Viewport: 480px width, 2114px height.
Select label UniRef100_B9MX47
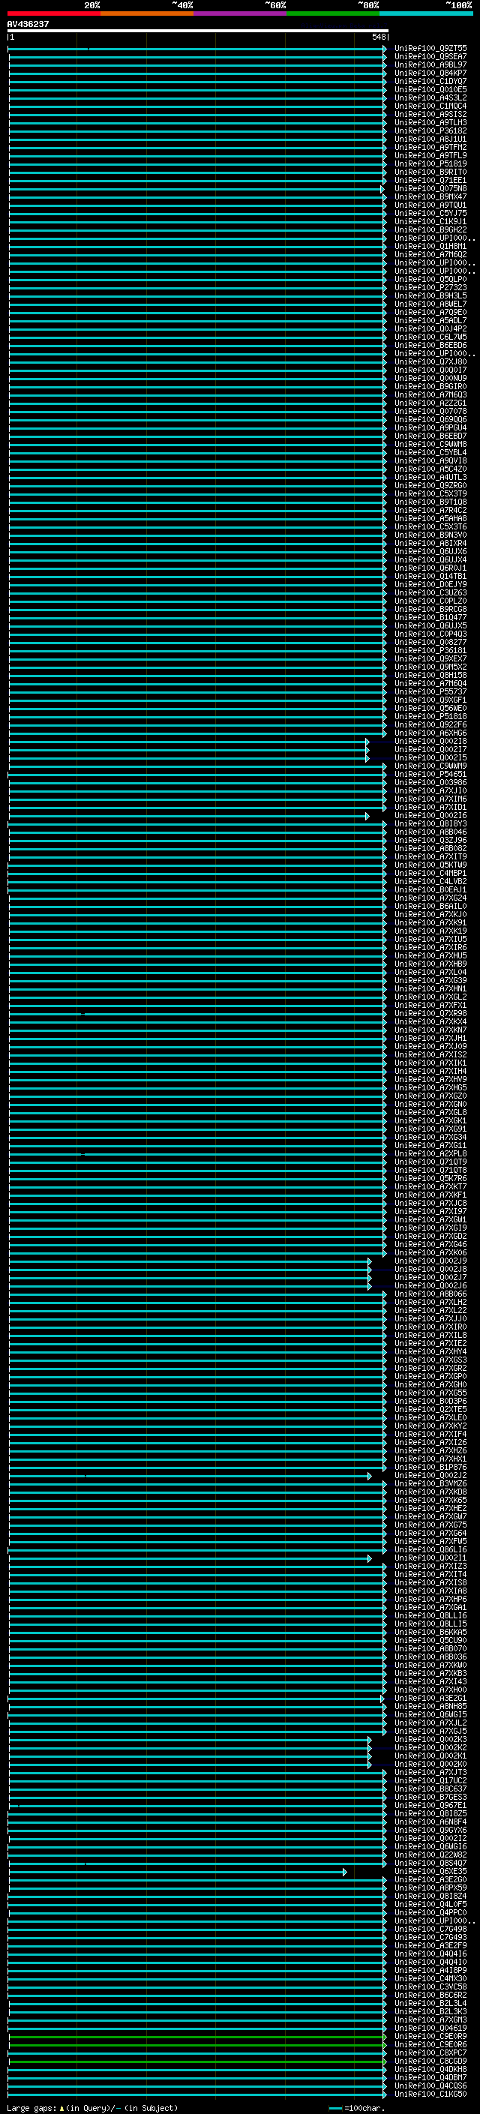pyautogui.click(x=430, y=197)
